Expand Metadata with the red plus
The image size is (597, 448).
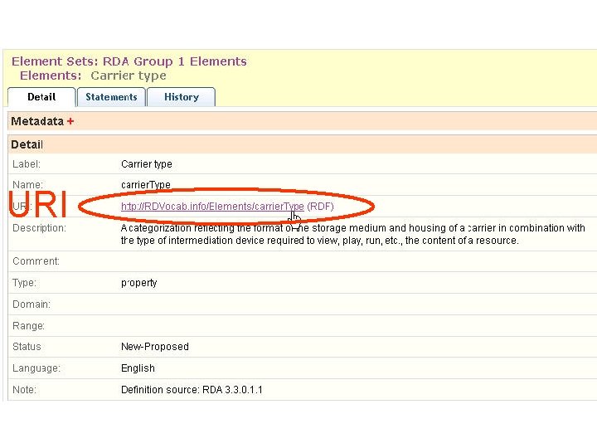point(70,121)
